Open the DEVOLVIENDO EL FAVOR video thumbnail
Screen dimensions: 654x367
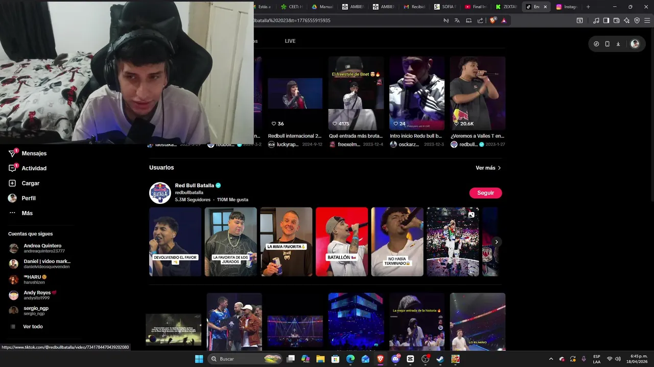pyautogui.click(x=175, y=242)
